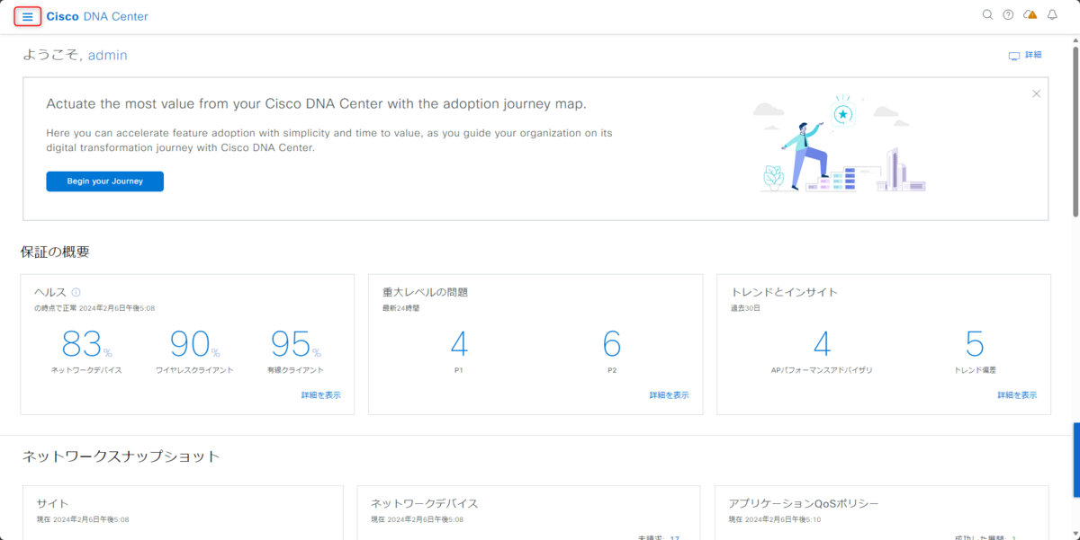Click the admin username
1080x540 pixels.
coord(107,56)
